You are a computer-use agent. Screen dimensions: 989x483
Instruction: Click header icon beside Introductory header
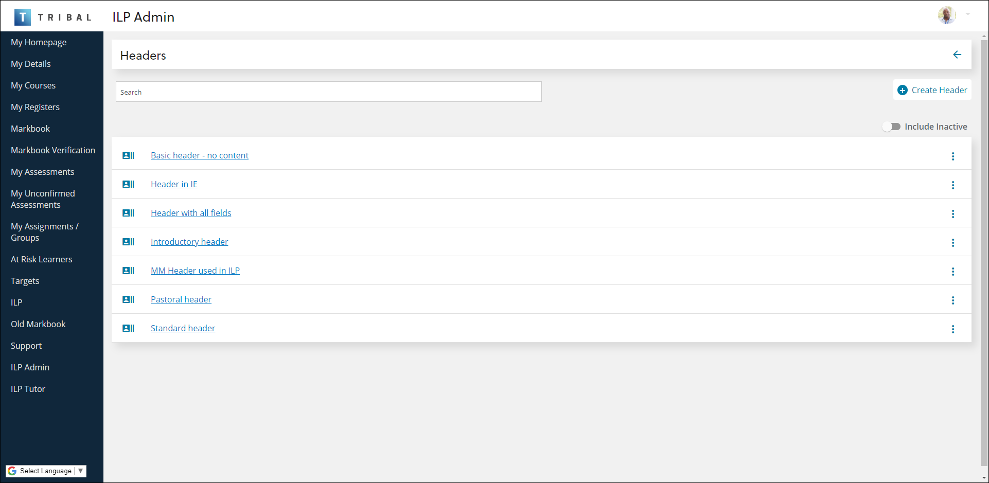[x=128, y=242]
